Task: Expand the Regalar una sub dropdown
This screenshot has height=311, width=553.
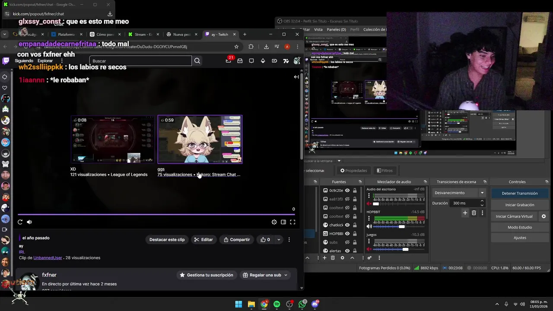Action: (x=286, y=275)
